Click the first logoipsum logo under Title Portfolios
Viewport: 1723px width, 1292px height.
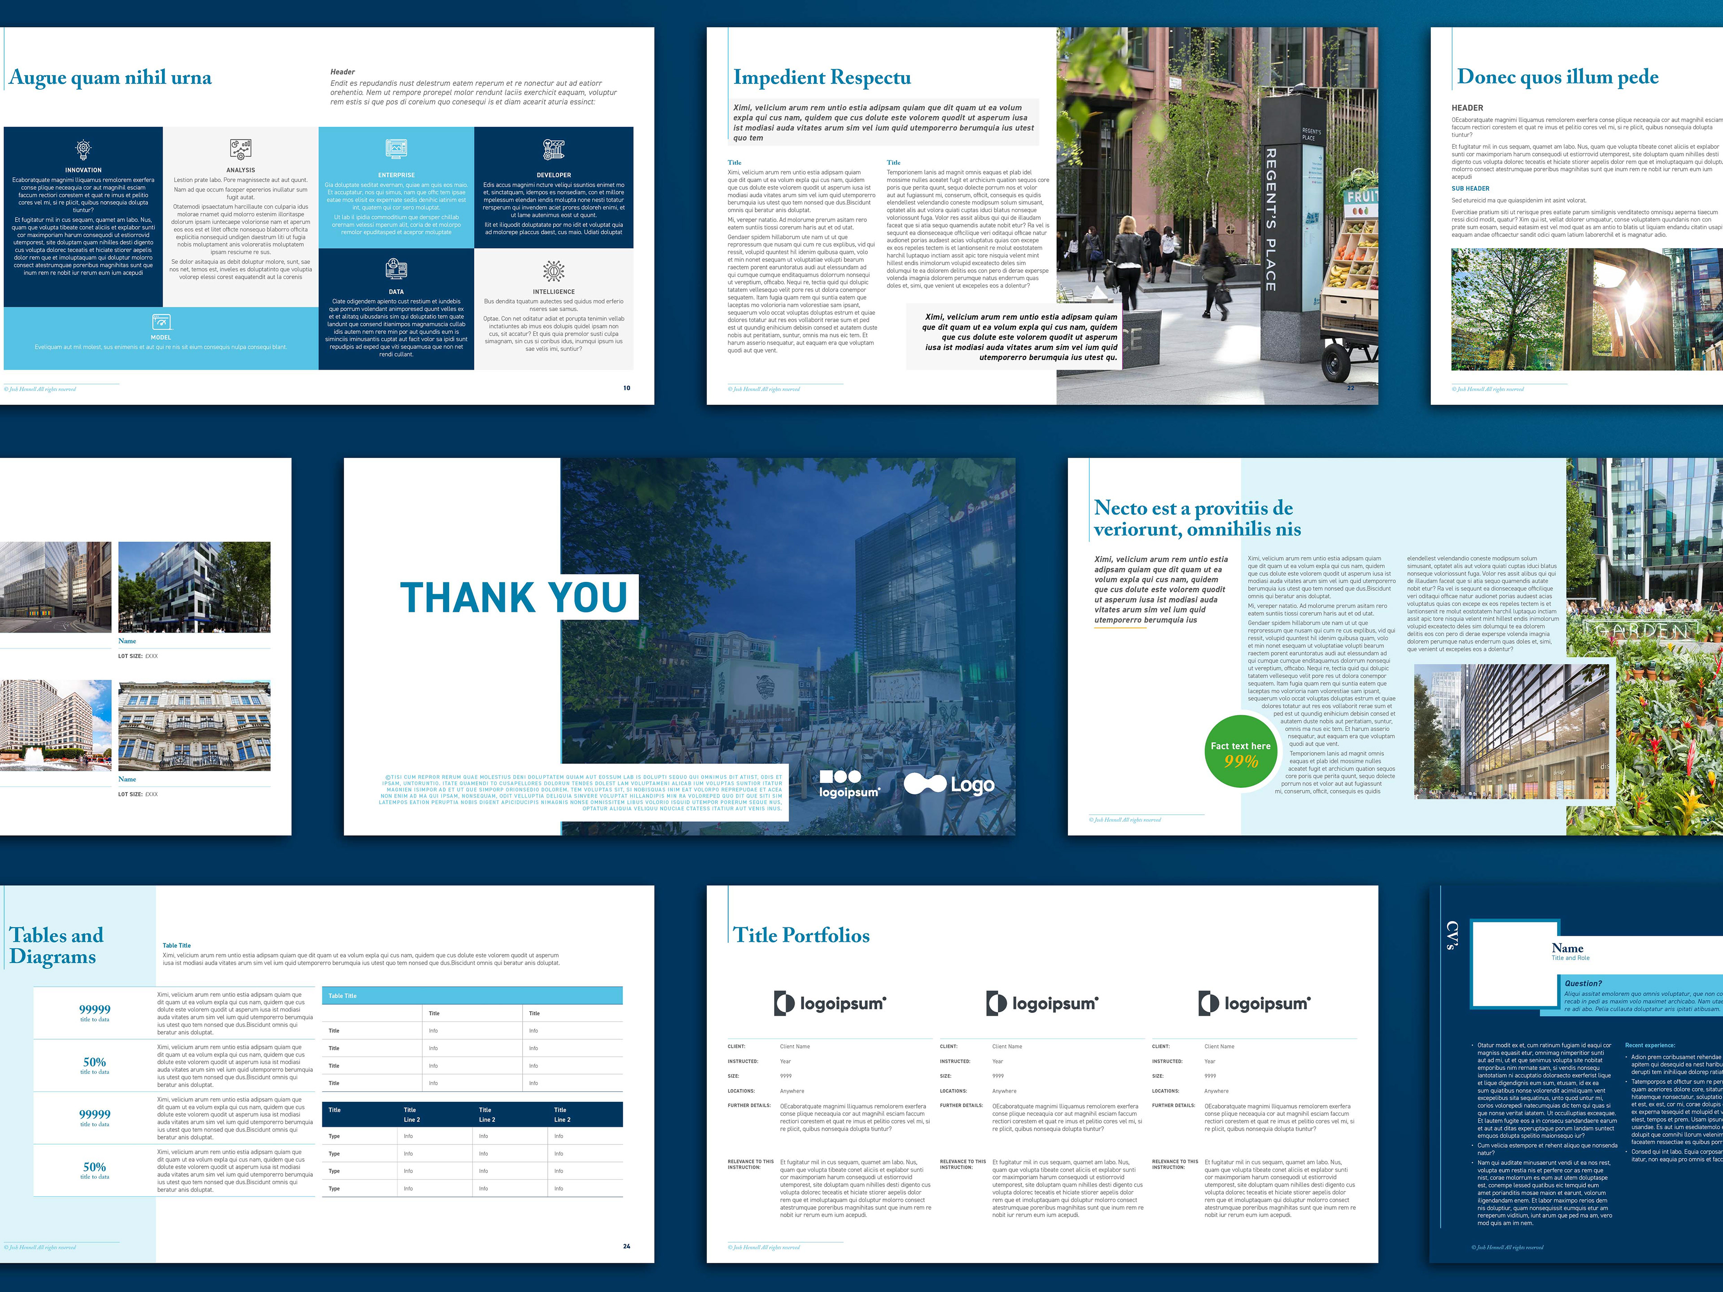click(830, 1003)
